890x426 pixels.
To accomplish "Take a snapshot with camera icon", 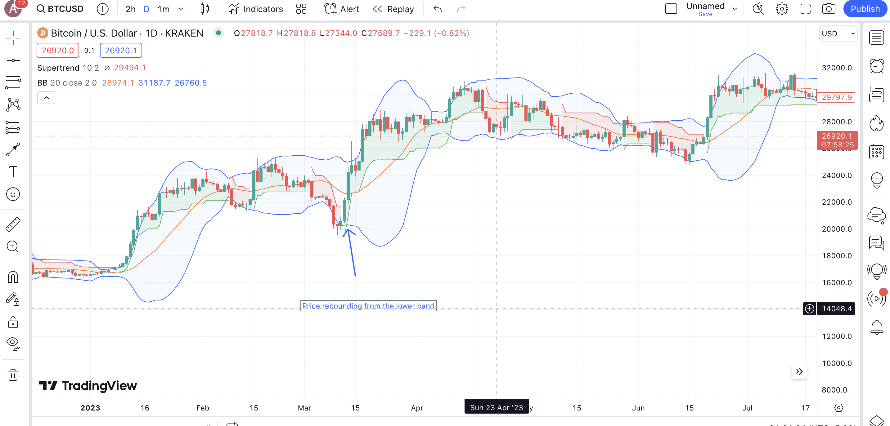I will tap(829, 9).
